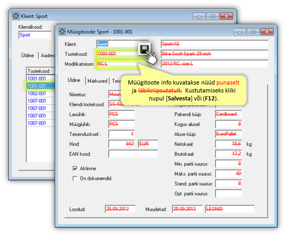The height and width of the screenshot is (236, 286).
Task: Enable the On dokumendid checkbox
Action: click(75, 178)
